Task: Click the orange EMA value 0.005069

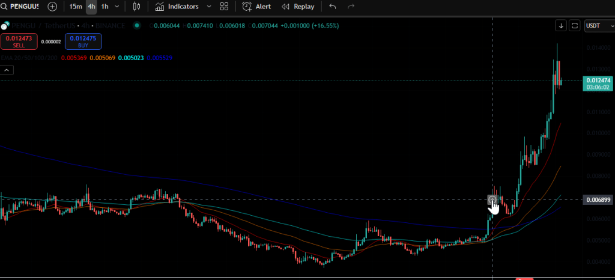Action: (x=102, y=58)
